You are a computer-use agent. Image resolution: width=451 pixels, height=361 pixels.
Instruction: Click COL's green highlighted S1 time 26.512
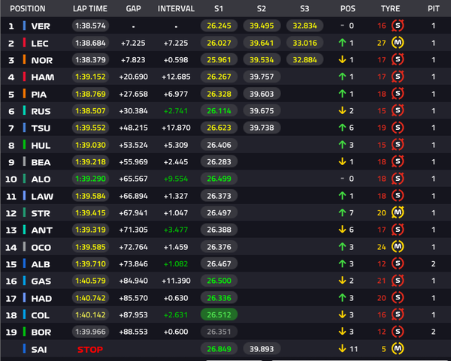[x=216, y=314]
